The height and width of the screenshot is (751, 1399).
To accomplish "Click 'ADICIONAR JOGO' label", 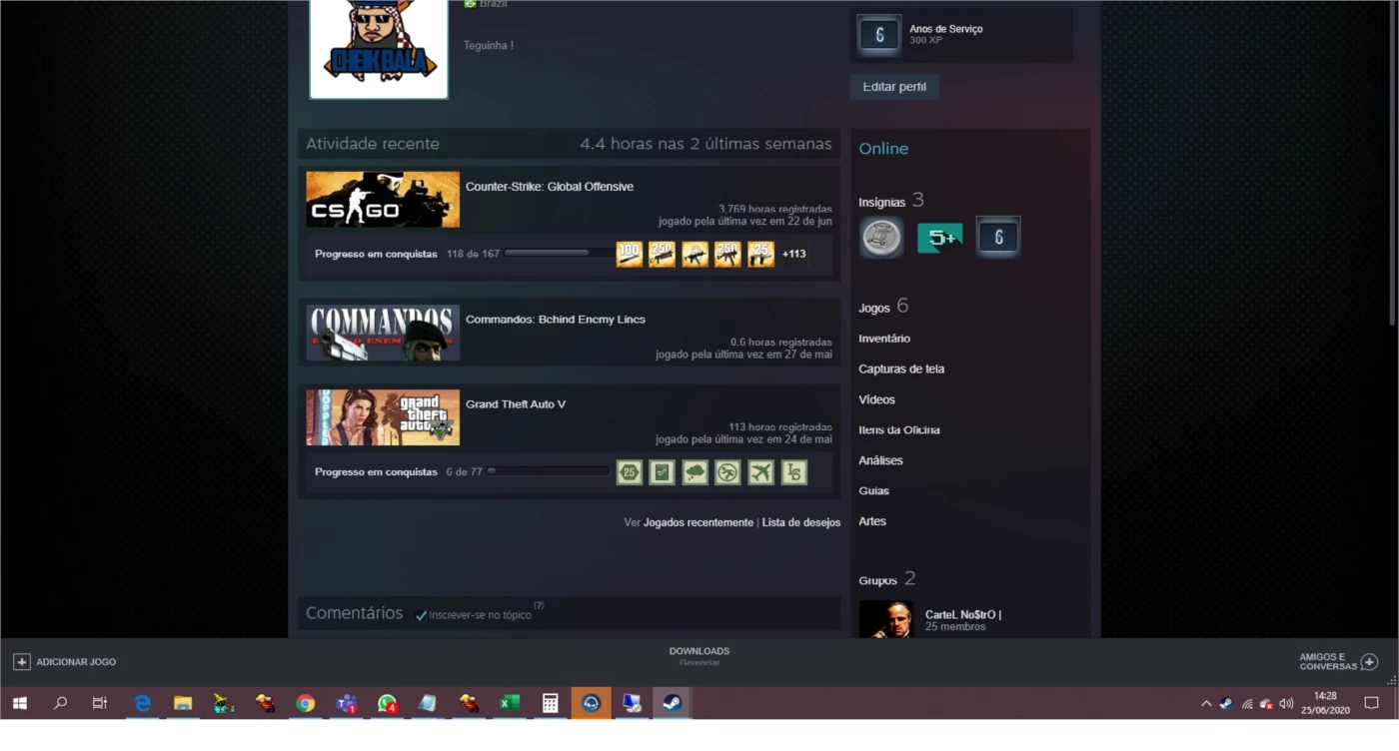I will 76,662.
